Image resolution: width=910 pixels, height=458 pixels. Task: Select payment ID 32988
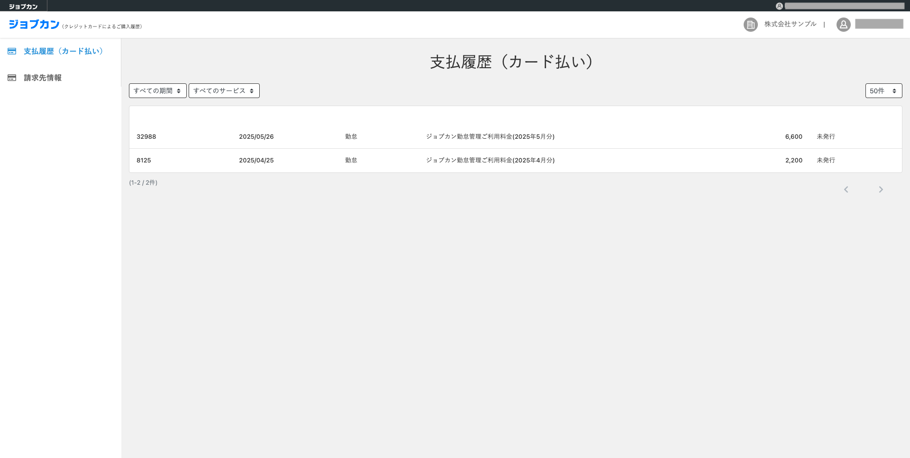(x=146, y=136)
